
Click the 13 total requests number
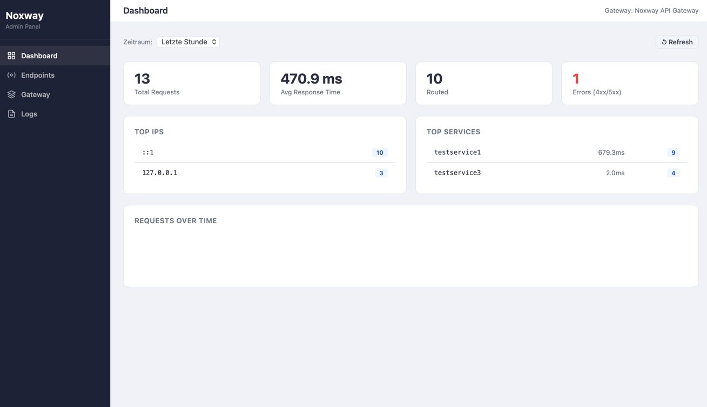[x=142, y=79]
